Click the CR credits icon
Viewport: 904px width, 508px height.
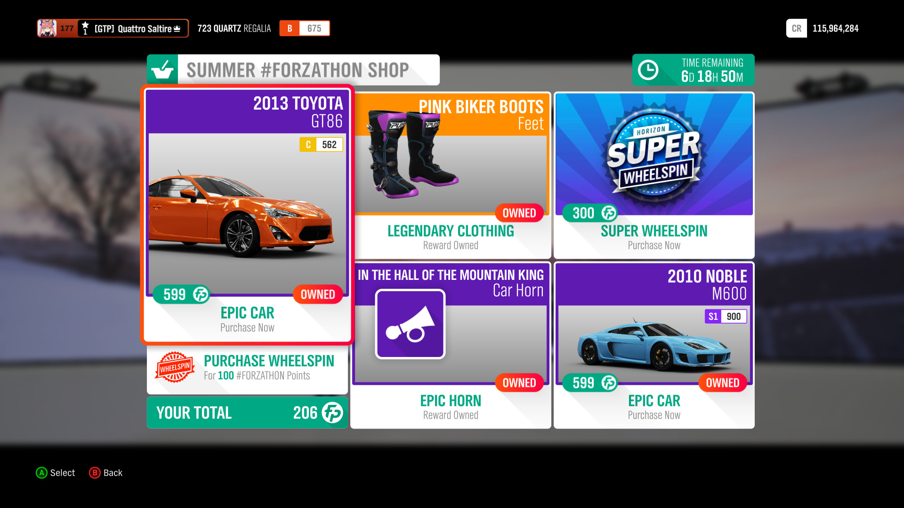796,28
